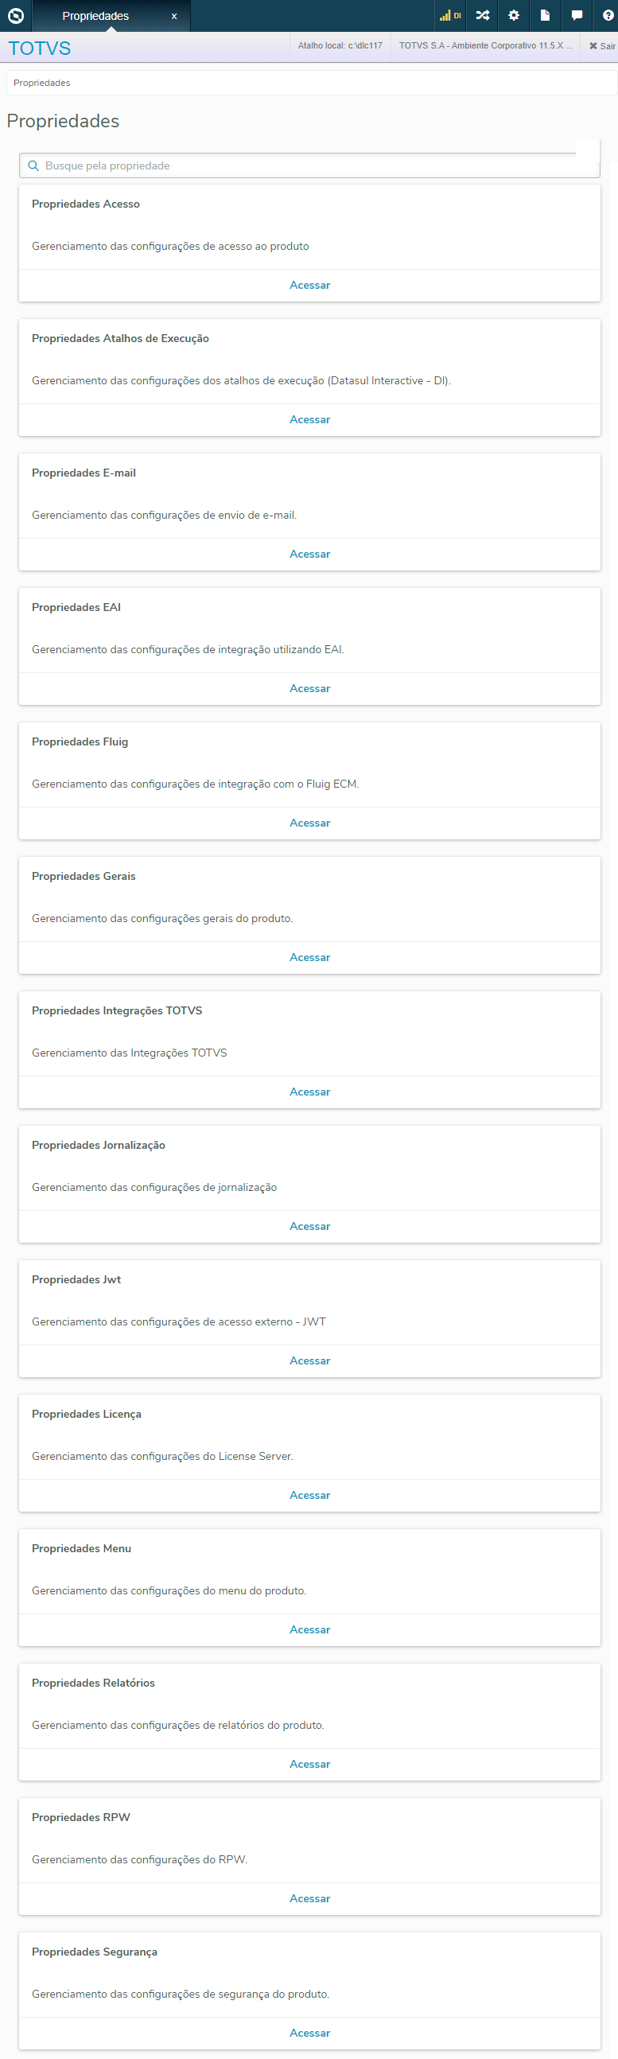This screenshot has width=618, height=2059.
Task: Switch to the Propriedades tab
Action: [x=95, y=16]
